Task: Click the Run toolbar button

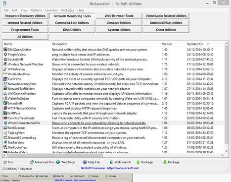Action: pyautogui.click(x=8, y=162)
